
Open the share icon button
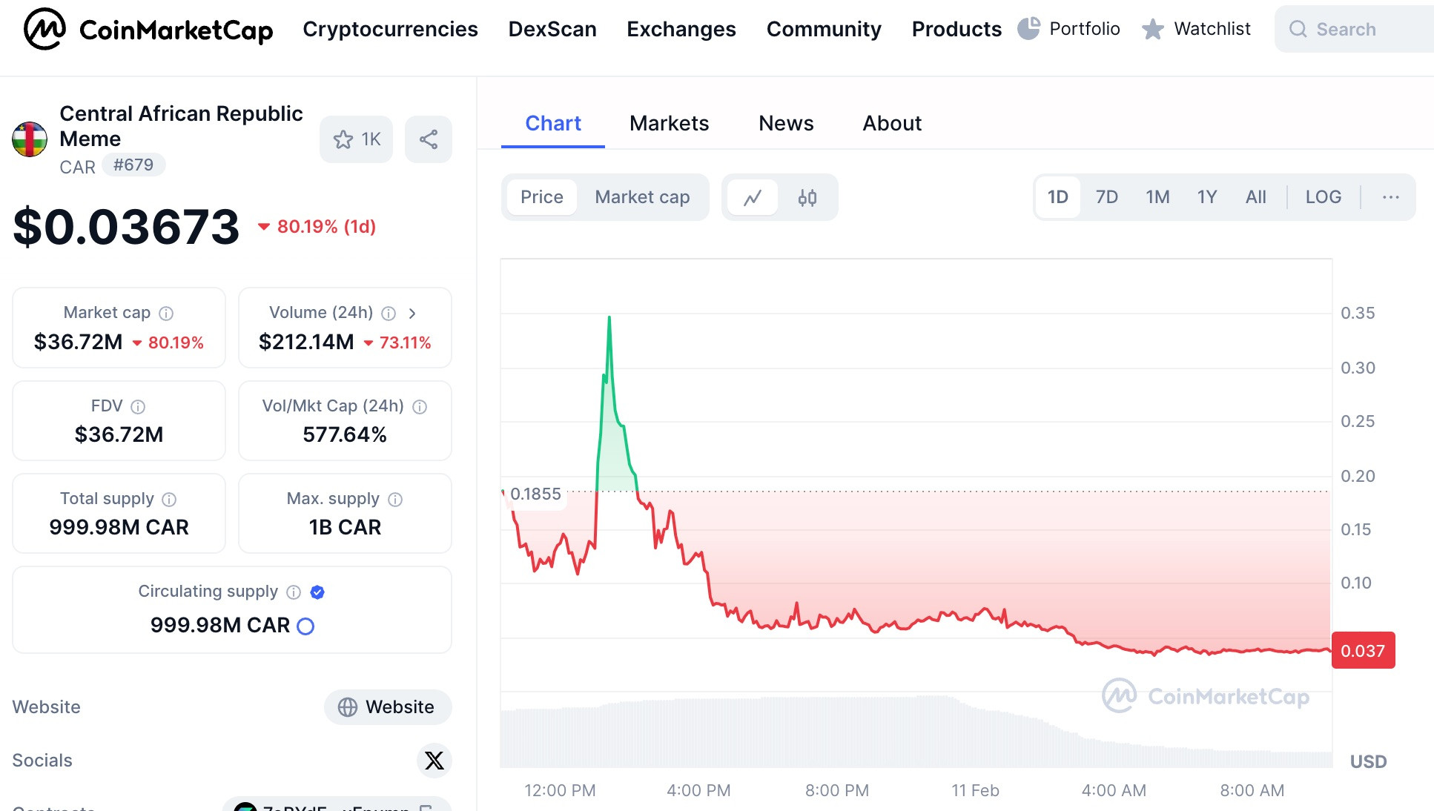pos(428,139)
